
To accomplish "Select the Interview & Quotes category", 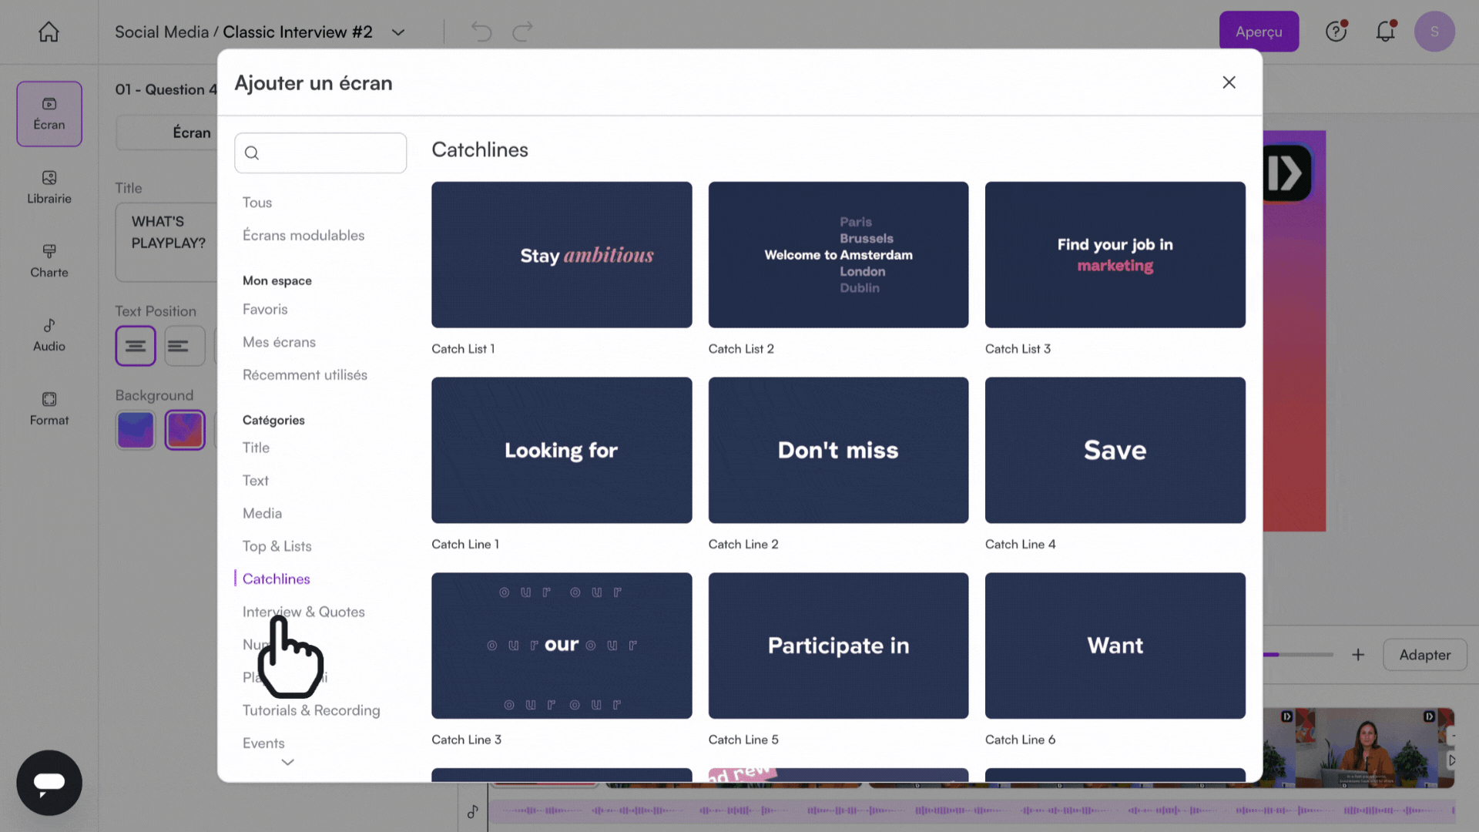I will pos(304,612).
